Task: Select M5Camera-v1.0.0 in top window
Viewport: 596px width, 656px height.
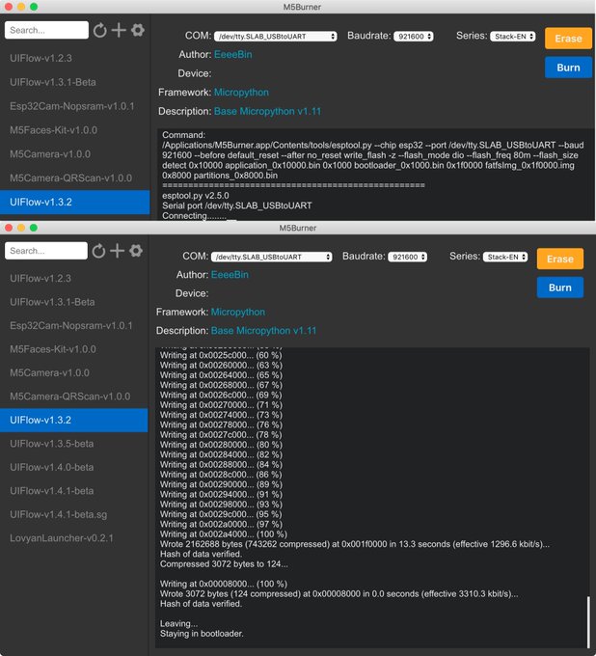Action: tap(75, 154)
